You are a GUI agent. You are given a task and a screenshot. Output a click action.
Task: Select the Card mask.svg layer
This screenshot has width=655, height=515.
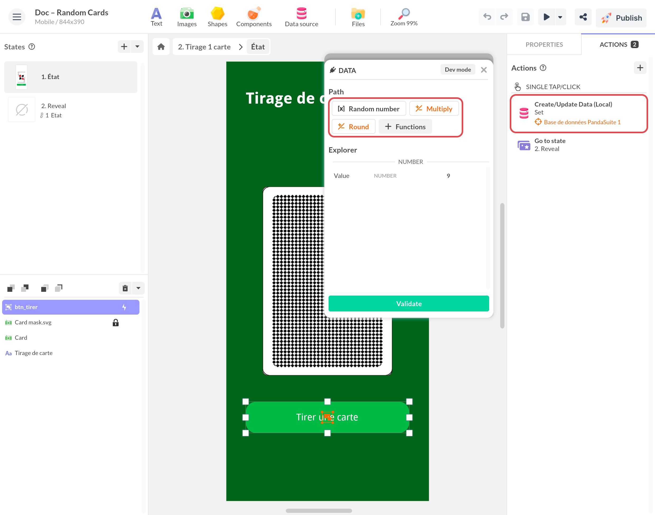pos(71,323)
